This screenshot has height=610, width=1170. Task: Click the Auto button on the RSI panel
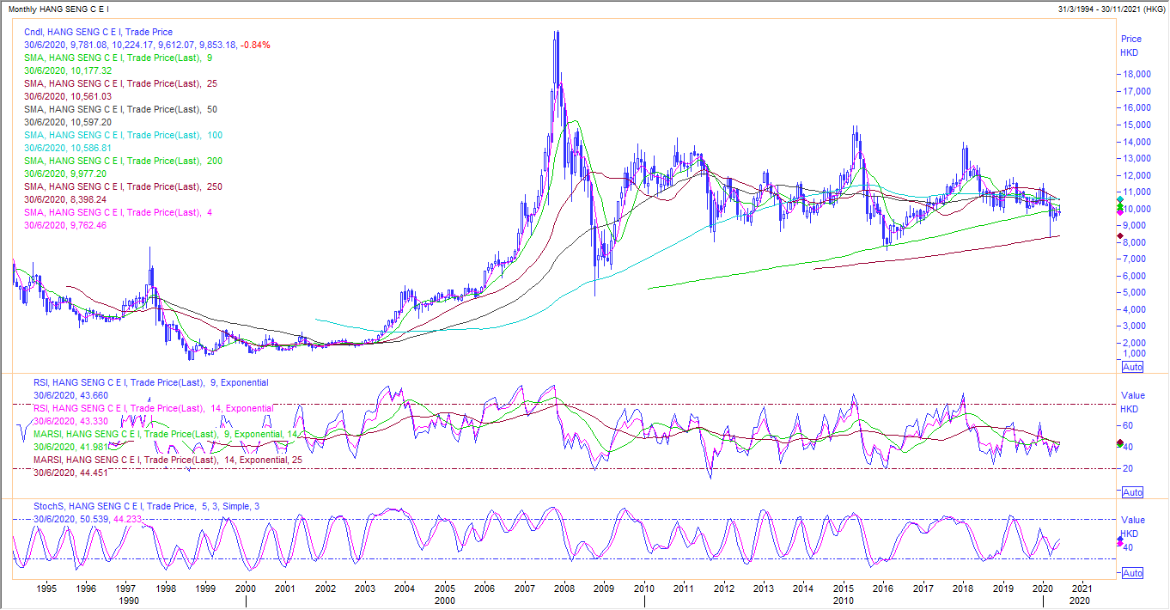pyautogui.click(x=1132, y=492)
